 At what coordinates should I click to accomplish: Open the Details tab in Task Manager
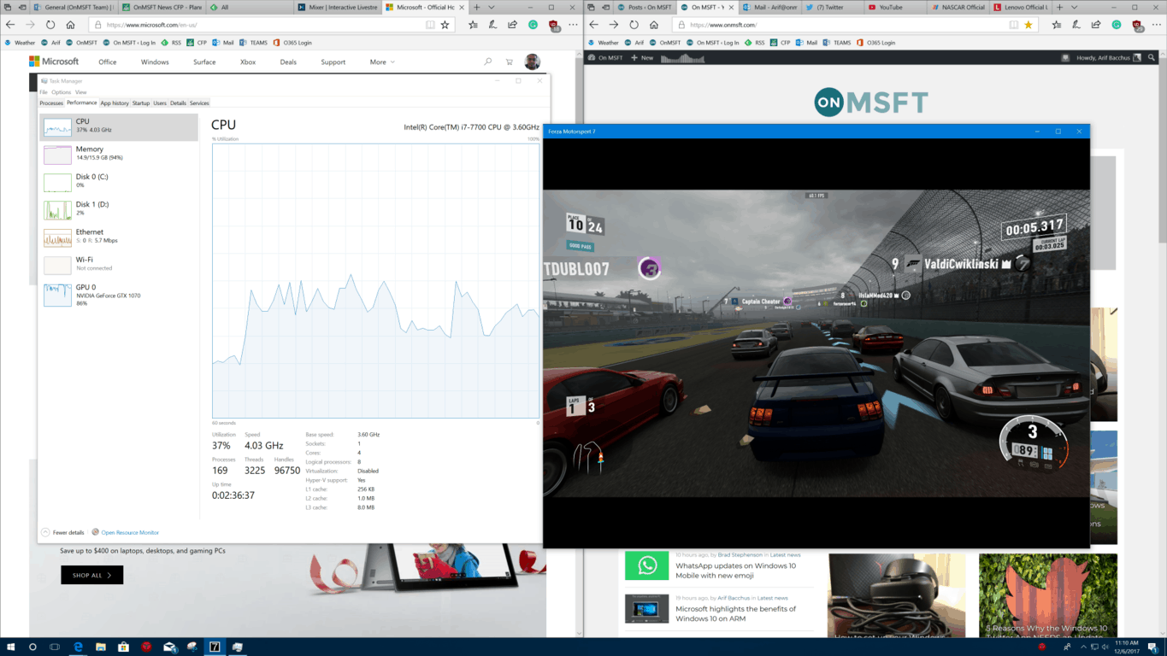178,102
